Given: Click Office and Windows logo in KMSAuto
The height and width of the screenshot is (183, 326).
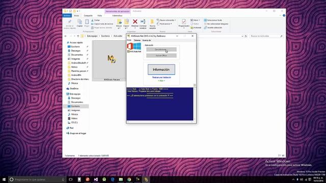Looking at the screenshot, I should pyautogui.click(x=134, y=46).
